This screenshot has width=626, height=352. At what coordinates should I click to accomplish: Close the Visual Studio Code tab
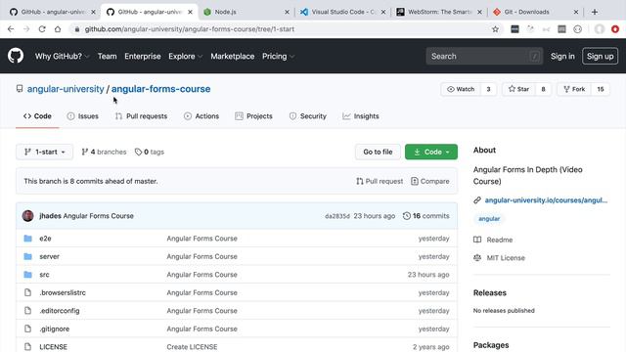point(383,12)
